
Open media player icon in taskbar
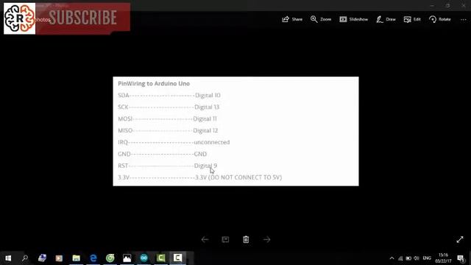click(x=59, y=258)
